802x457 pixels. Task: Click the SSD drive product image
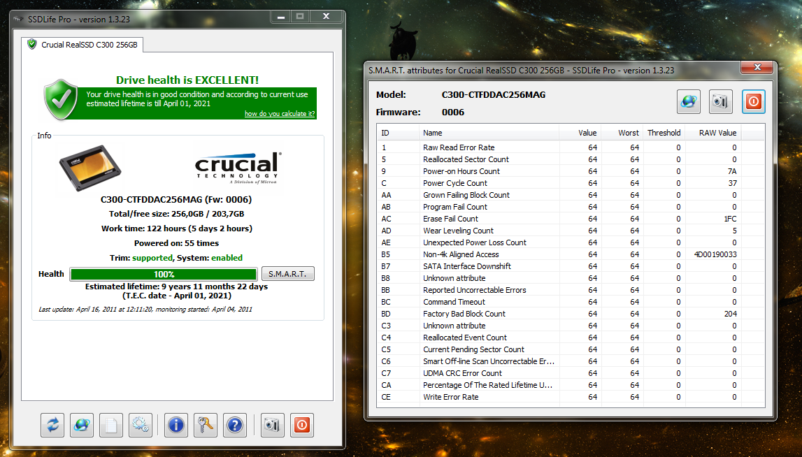pyautogui.click(x=90, y=168)
